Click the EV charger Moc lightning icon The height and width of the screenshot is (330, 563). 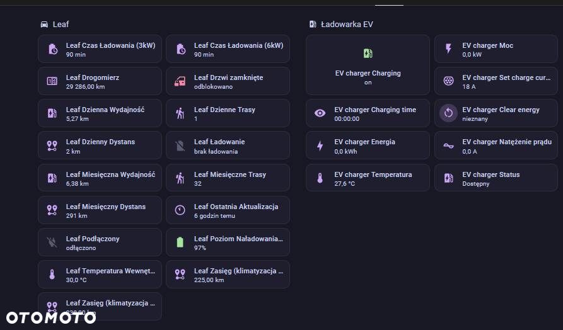coord(448,48)
